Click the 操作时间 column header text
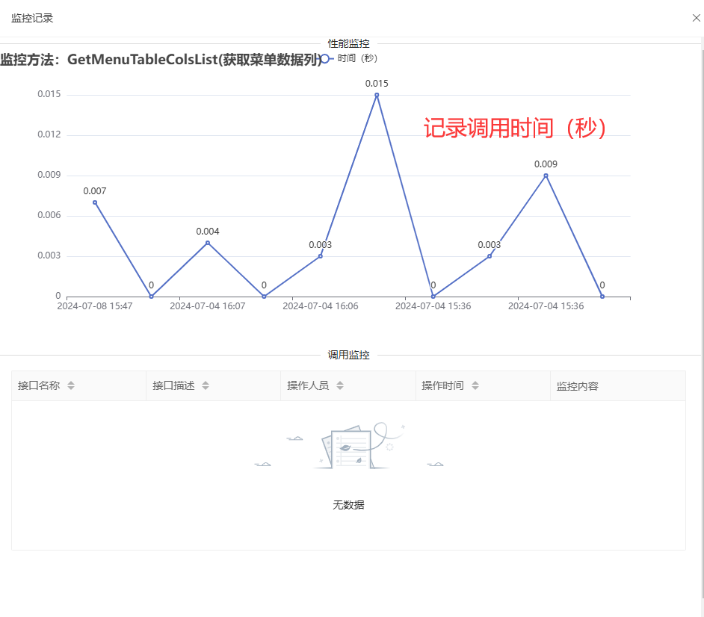Screen dimensions: 704x617 pos(442,386)
